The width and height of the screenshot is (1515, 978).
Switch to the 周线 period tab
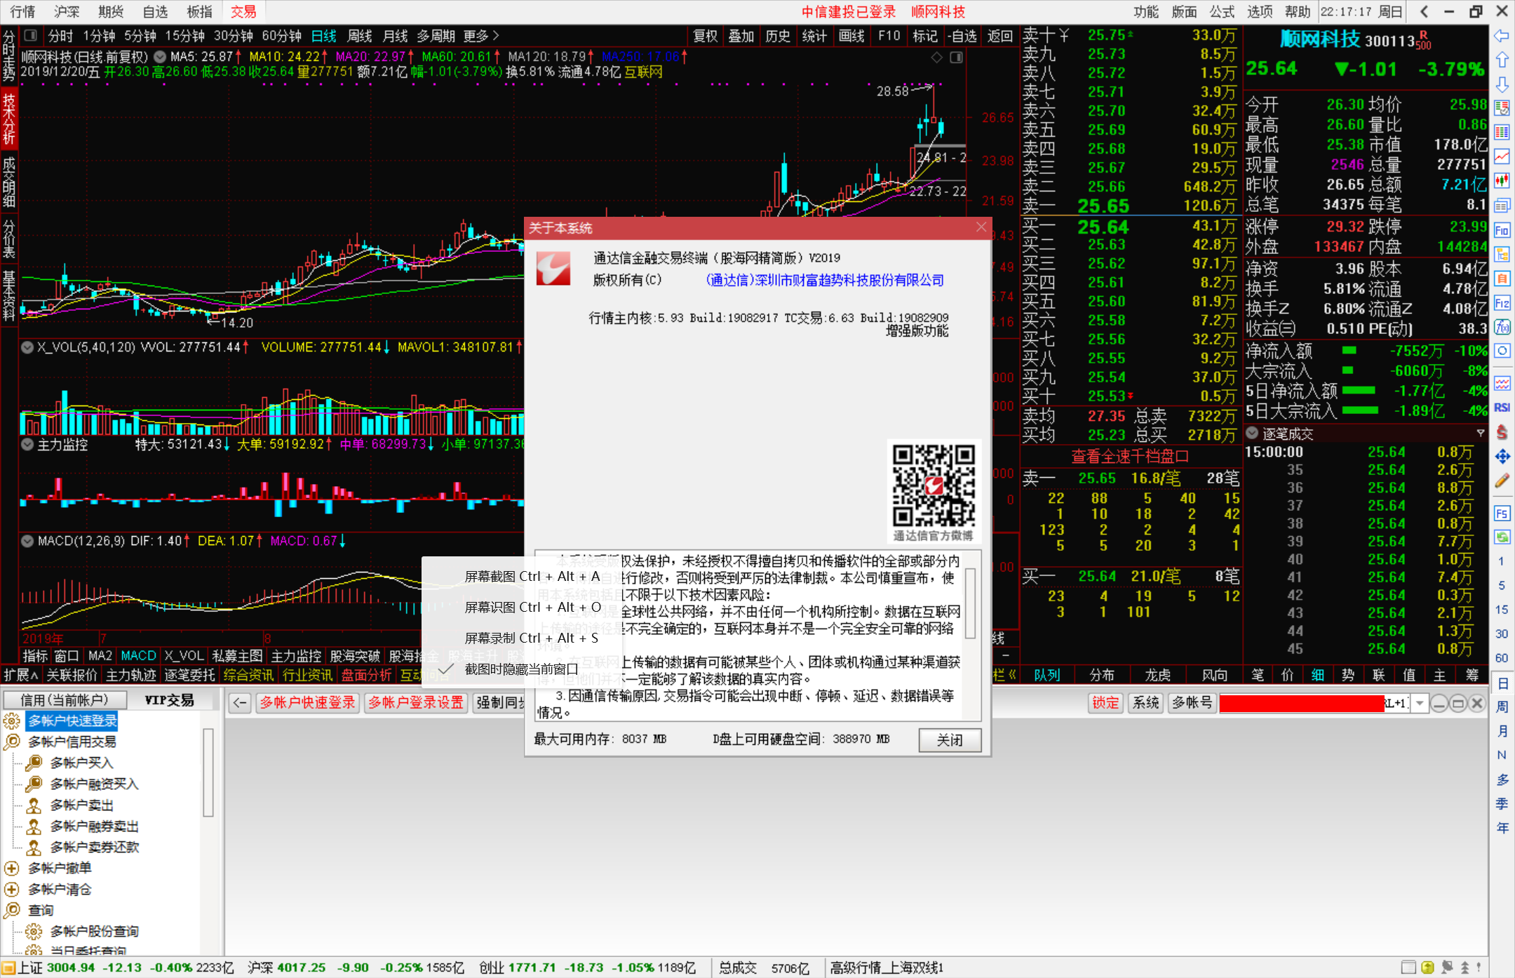tap(359, 36)
